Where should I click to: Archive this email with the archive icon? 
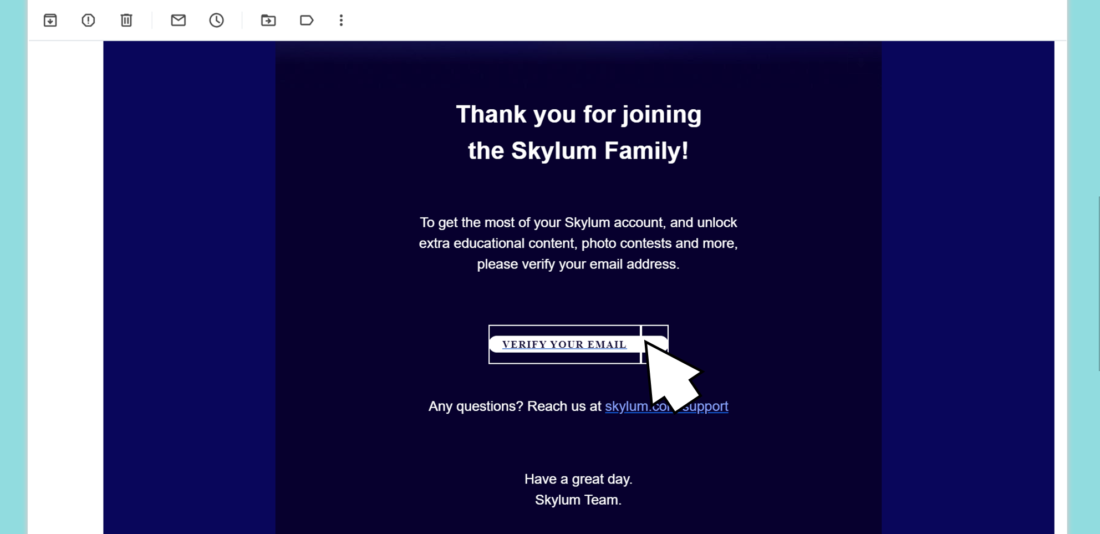[50, 21]
